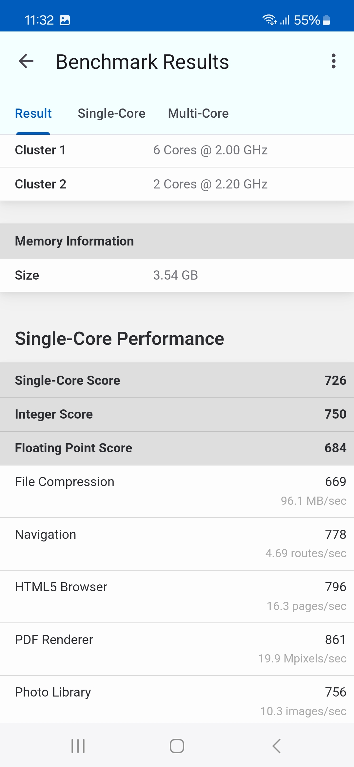This screenshot has width=354, height=767.
Task: Tap the Wi-Fi status icon
Action: coord(269,20)
